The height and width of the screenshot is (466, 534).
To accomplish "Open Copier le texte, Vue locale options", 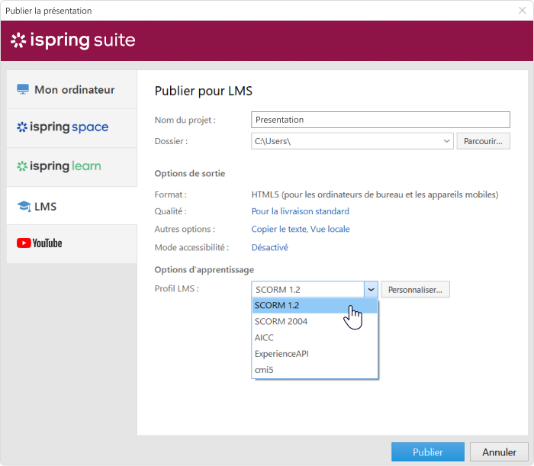I will pyautogui.click(x=301, y=229).
